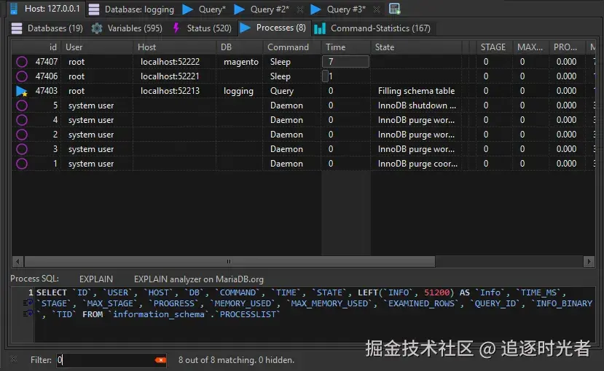The height and width of the screenshot is (371, 604).
Task: Close the Query #3 tab
Action: click(x=374, y=9)
